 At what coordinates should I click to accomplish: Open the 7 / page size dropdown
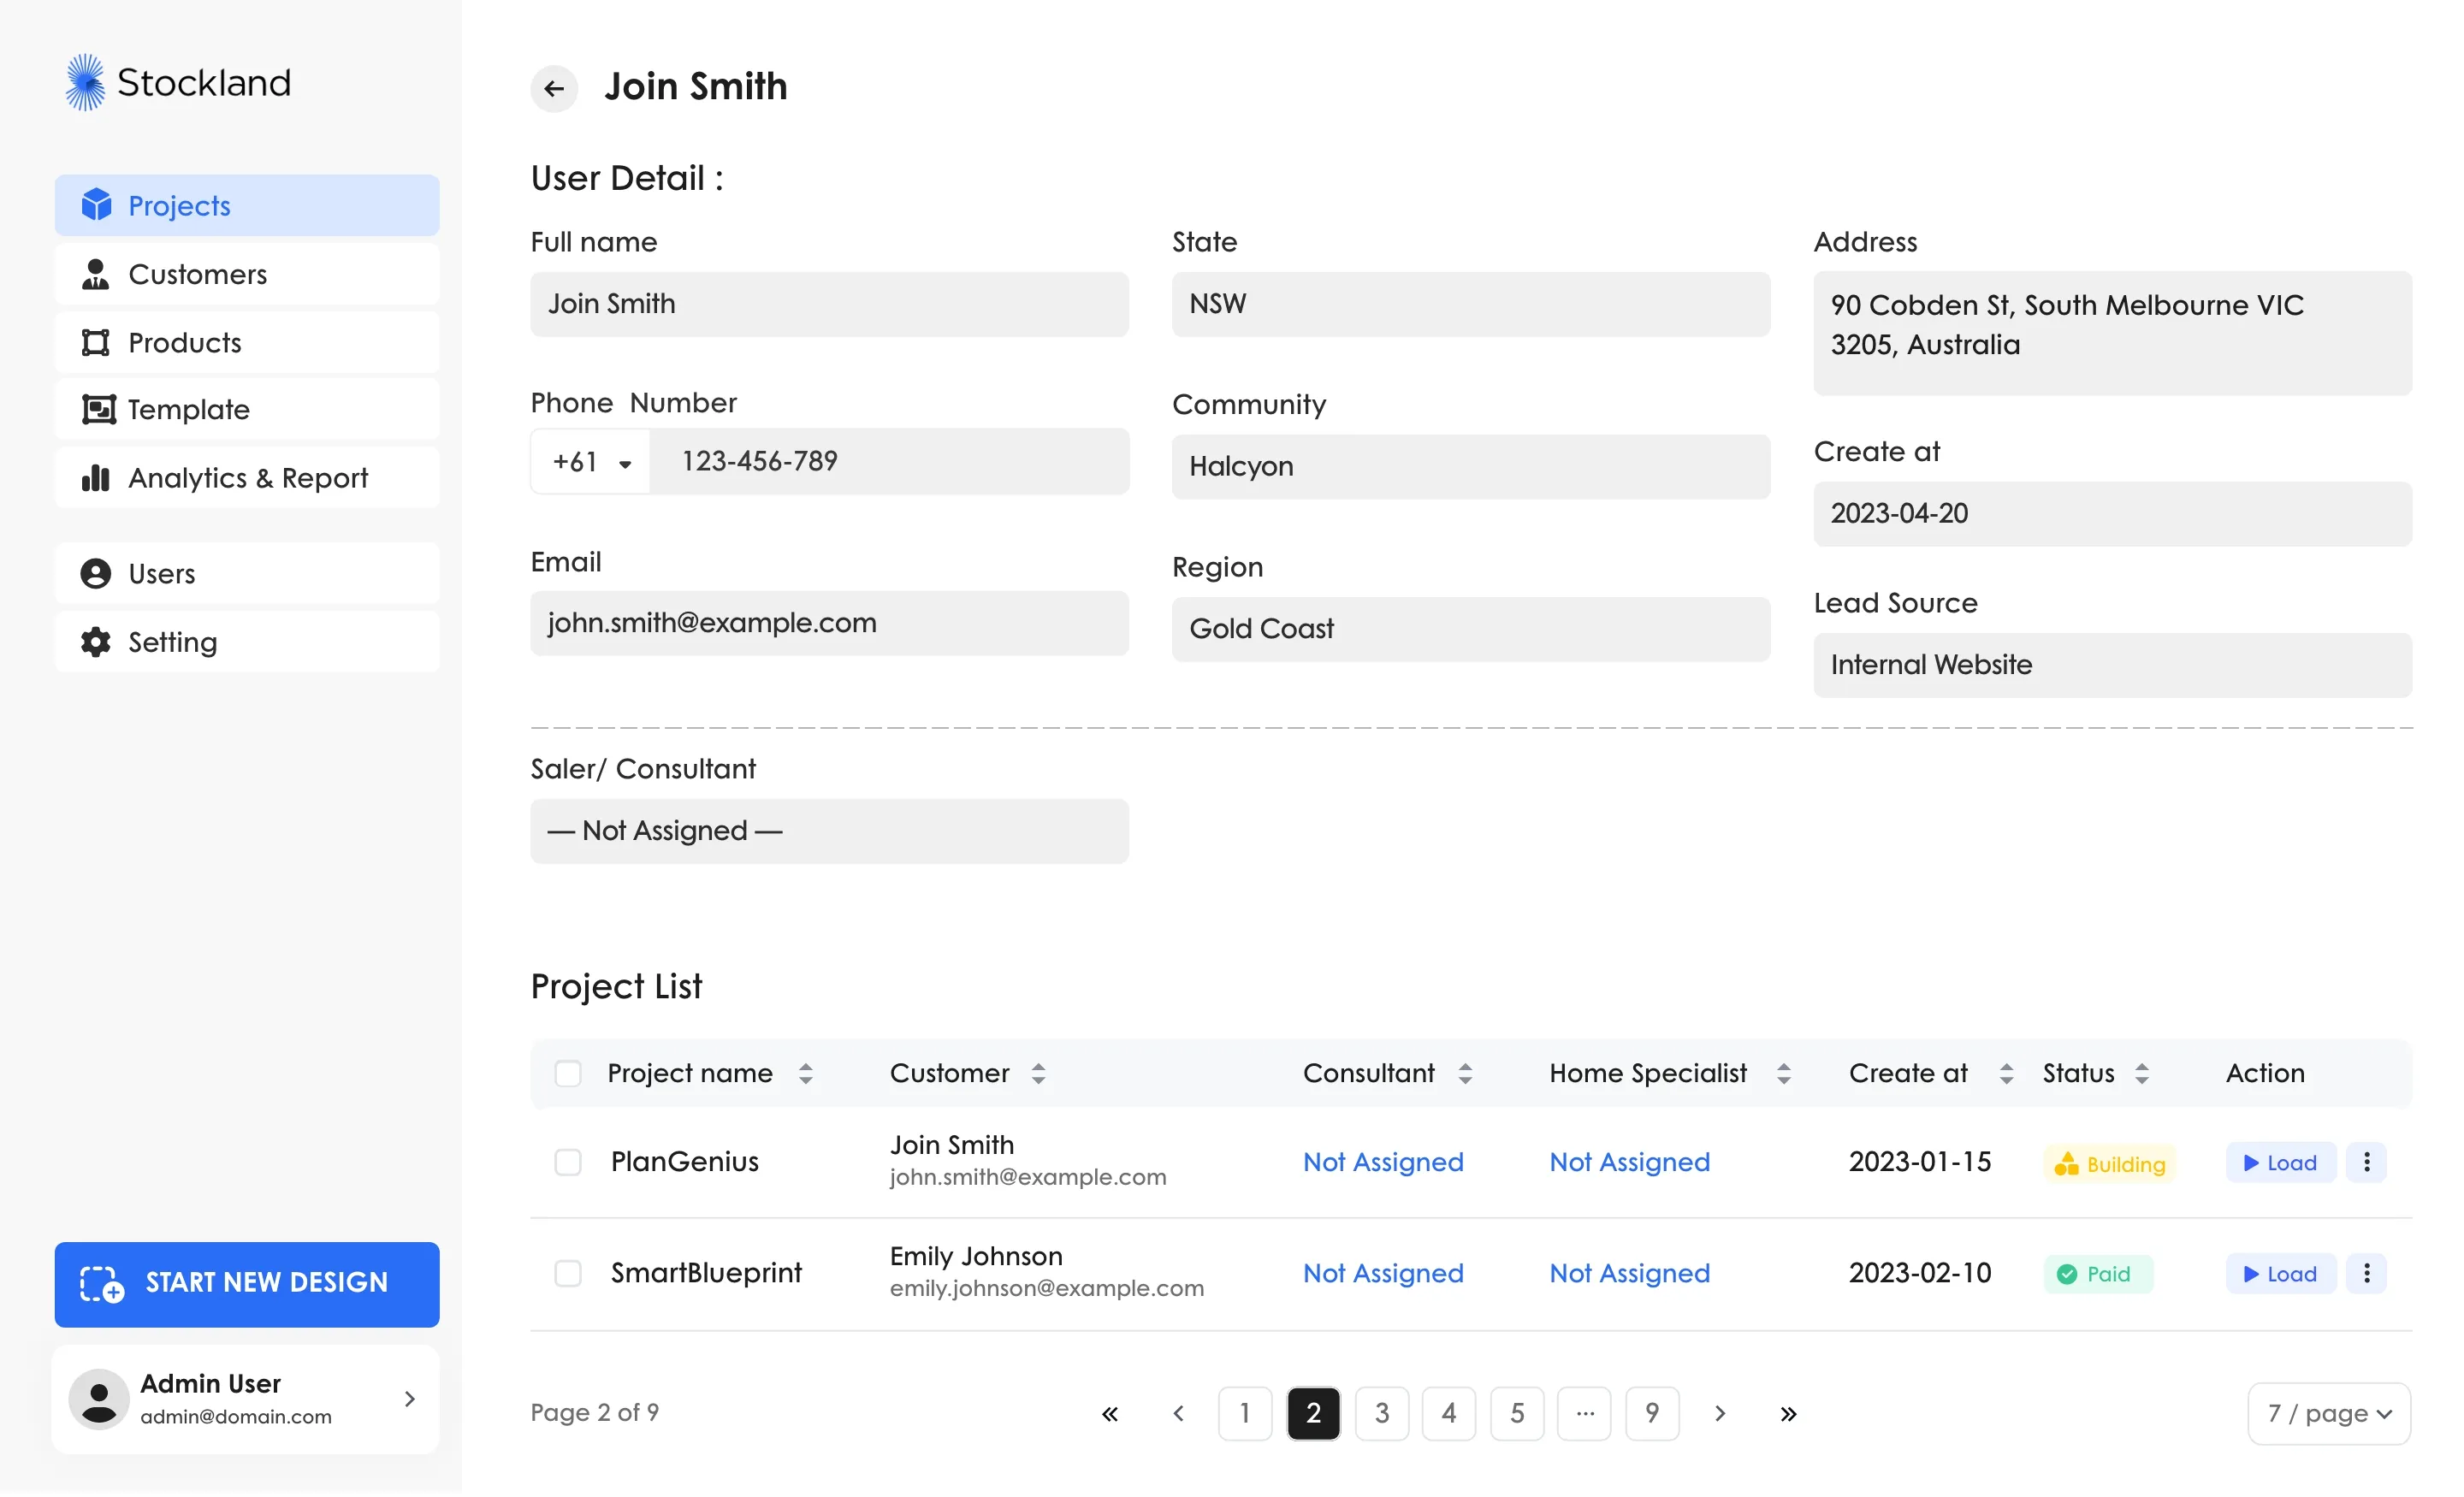[x=2328, y=1413]
